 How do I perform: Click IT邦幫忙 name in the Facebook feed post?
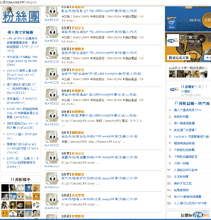[x=188, y=87]
